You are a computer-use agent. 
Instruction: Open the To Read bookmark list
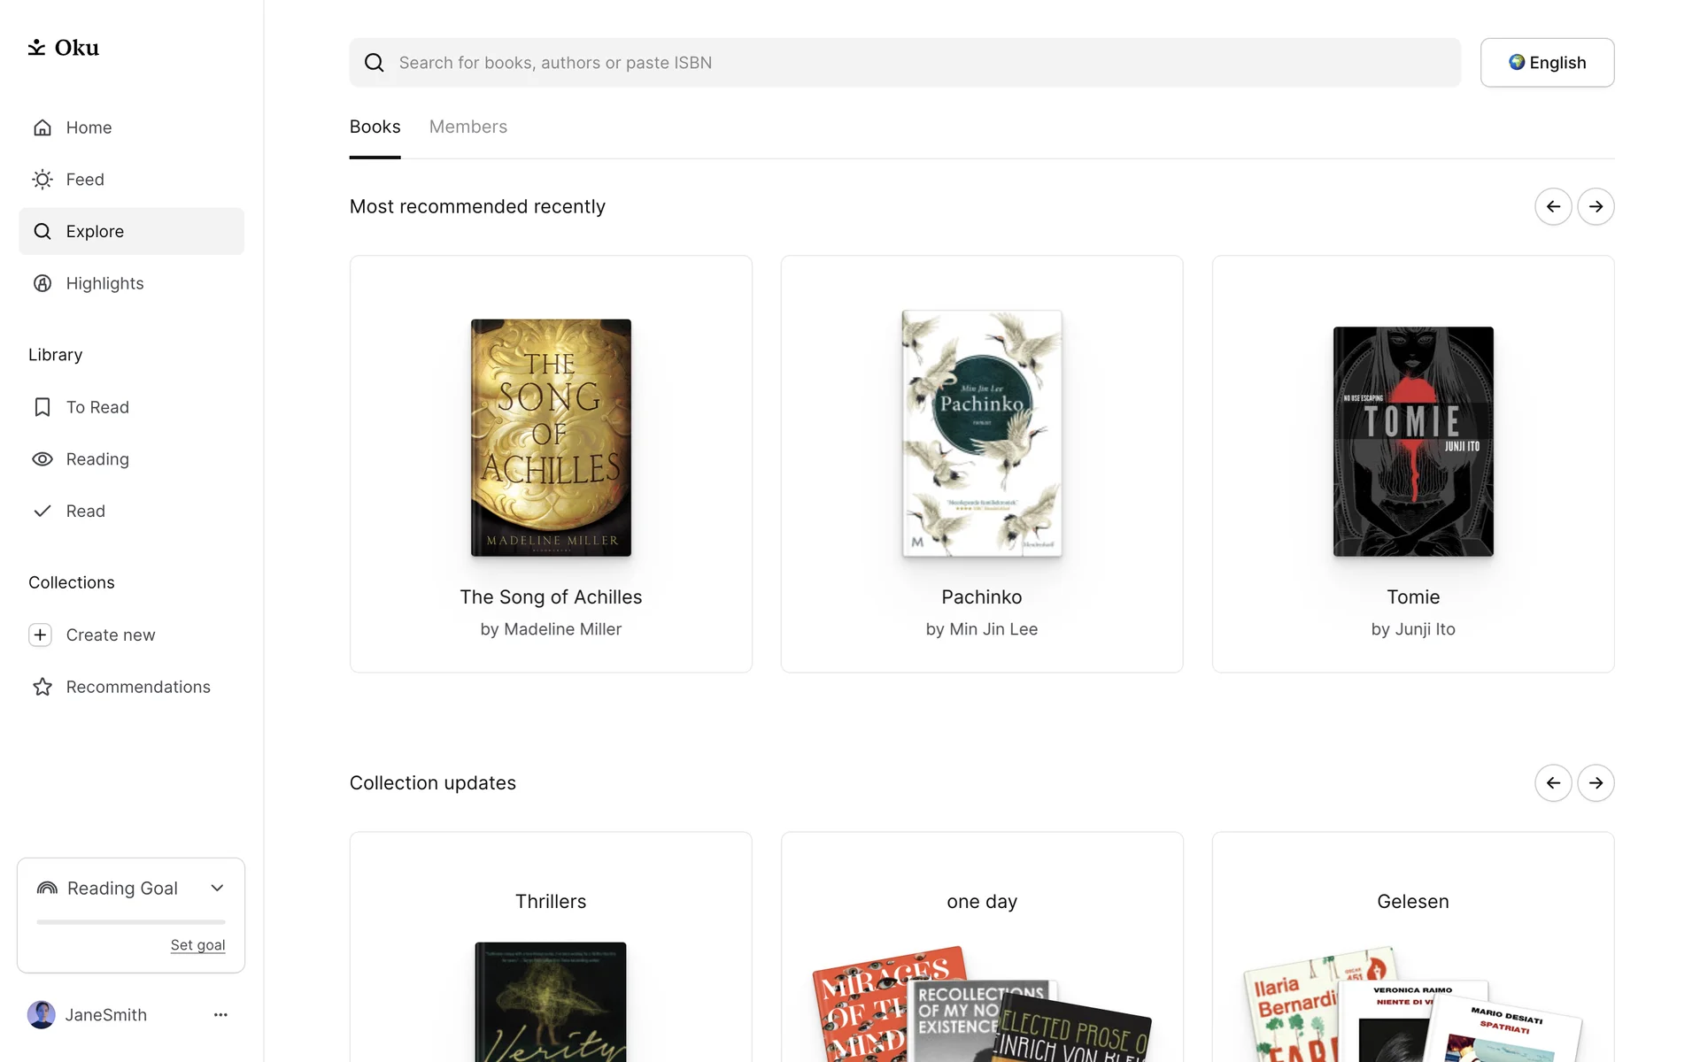tap(97, 407)
